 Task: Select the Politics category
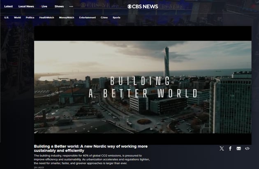coord(30,18)
